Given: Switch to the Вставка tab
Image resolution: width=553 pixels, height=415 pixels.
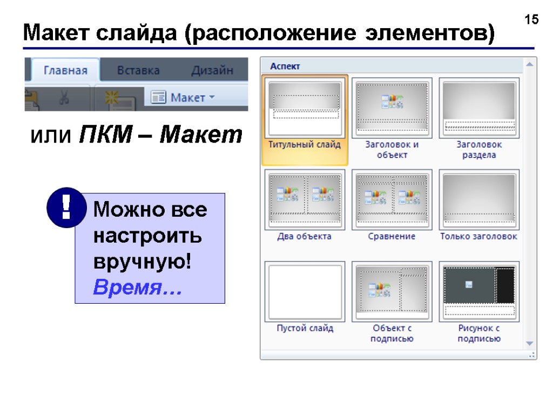Looking at the screenshot, I should click(138, 70).
